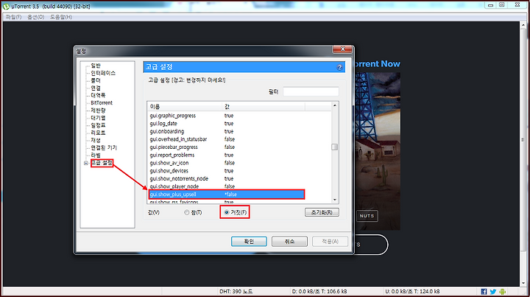The width and height of the screenshot is (530, 297).
Task: Click the download speed D: 0.0 kB/s status entry
Action: (x=319, y=291)
